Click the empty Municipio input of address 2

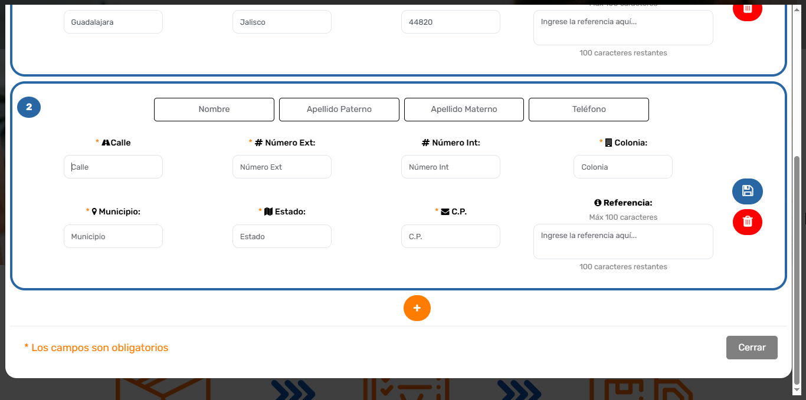click(x=113, y=236)
